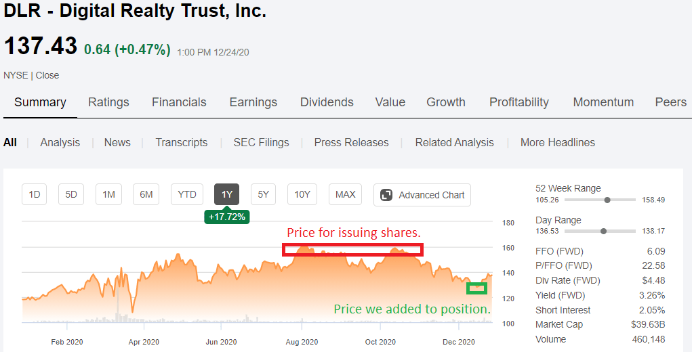Click the +17.72% chart performance badge
The image size is (692, 352).
(227, 217)
